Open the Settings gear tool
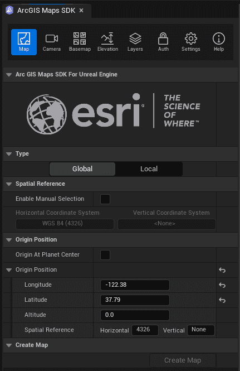The width and height of the screenshot is (240, 371). tap(191, 42)
